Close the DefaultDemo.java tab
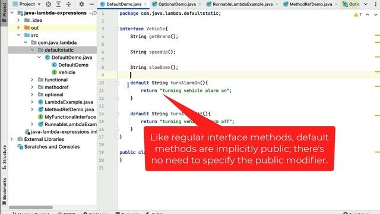This screenshot has height=214, width=380. click(145, 4)
